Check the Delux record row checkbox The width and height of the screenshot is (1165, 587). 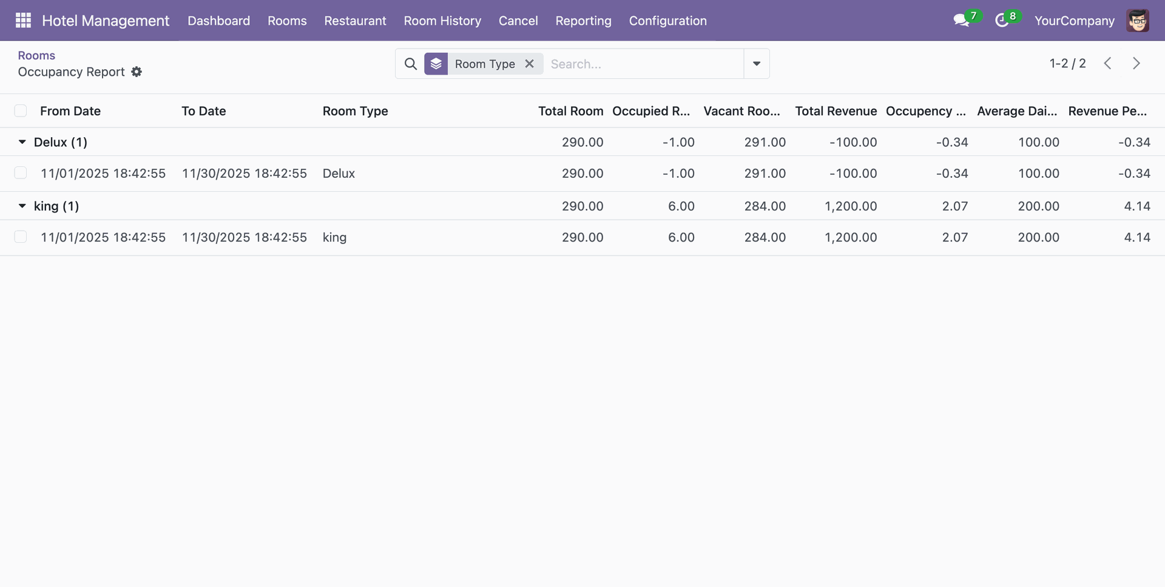pos(21,174)
